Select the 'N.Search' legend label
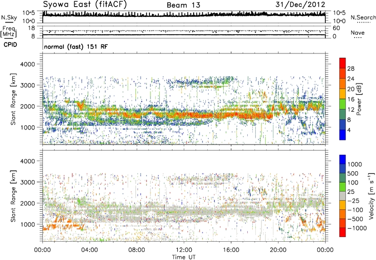The image size is (376, 260). [x=363, y=17]
